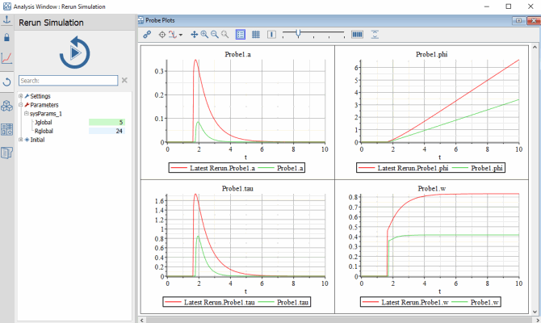Click the link icon in Probe Plots toolbar
Viewport: 541px width, 323px height.
pos(146,35)
